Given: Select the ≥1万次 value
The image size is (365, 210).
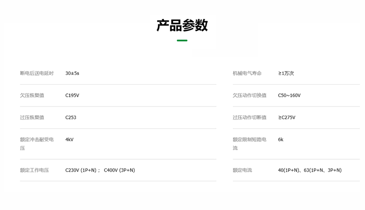Looking at the screenshot, I should [x=286, y=73].
